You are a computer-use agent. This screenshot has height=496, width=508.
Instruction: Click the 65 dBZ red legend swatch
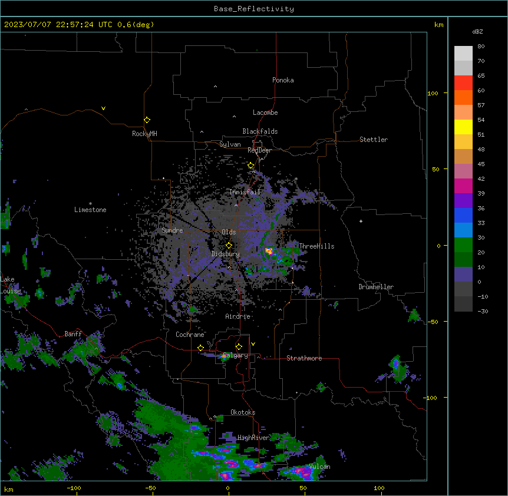[463, 82]
